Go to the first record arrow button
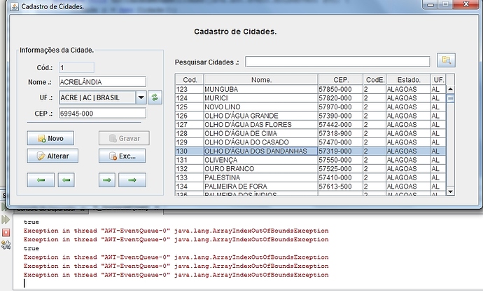The width and height of the screenshot is (483, 291). tap(41, 180)
